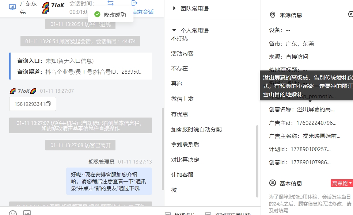Click the chat area scrollbar

[x=163, y=149]
